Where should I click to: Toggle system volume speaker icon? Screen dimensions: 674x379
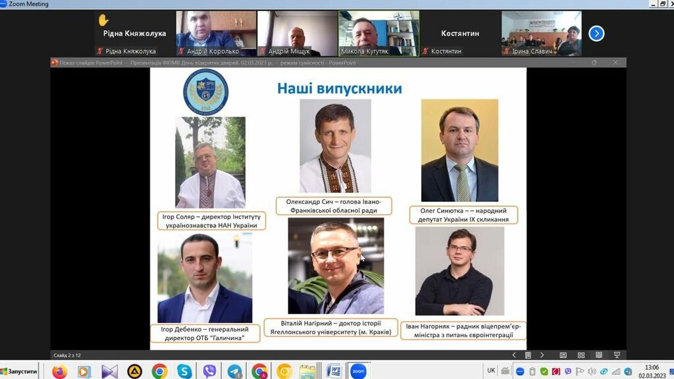pos(591,371)
